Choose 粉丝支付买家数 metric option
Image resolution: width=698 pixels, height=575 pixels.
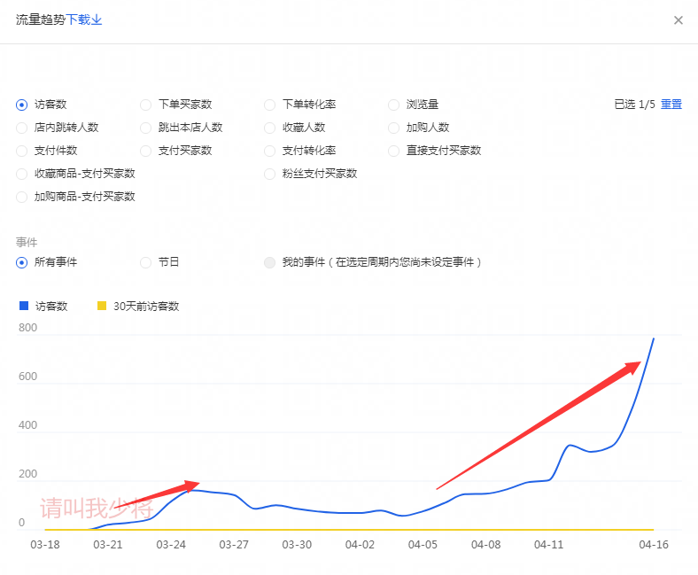[x=270, y=174]
